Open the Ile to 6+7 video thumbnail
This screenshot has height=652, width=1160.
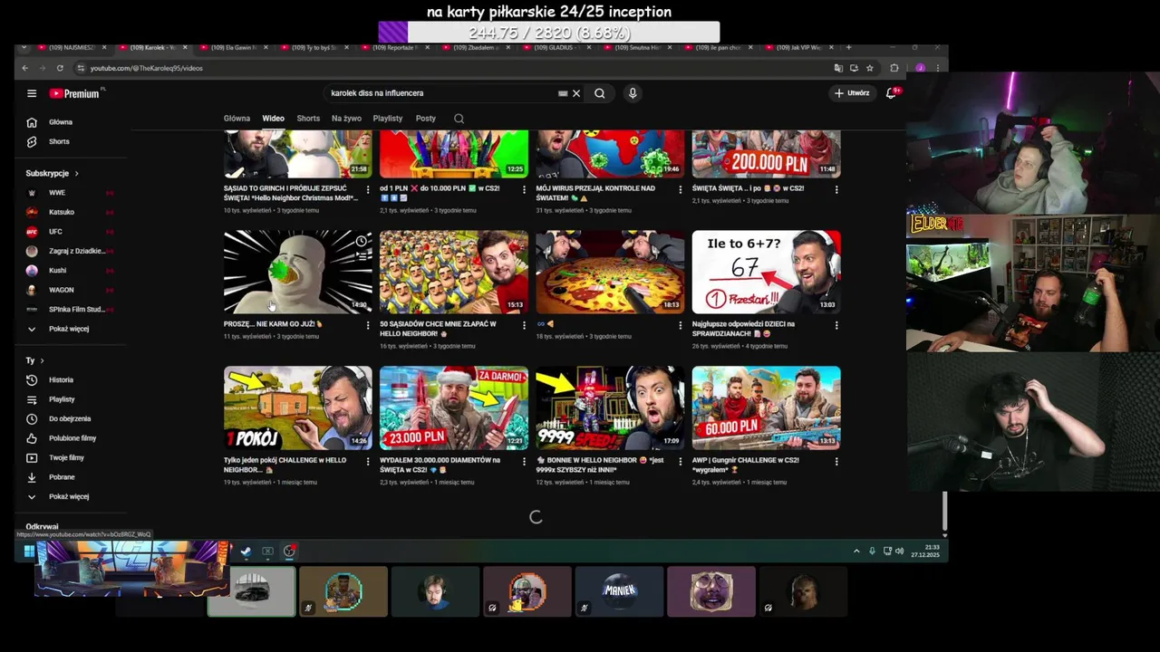(x=766, y=272)
